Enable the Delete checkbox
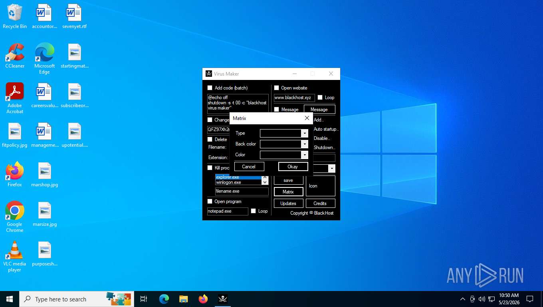 pos(210,140)
